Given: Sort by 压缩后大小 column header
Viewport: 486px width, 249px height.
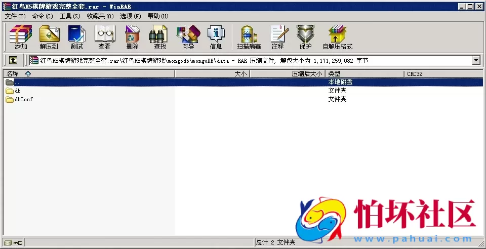Looking at the screenshot, I should (x=288, y=74).
